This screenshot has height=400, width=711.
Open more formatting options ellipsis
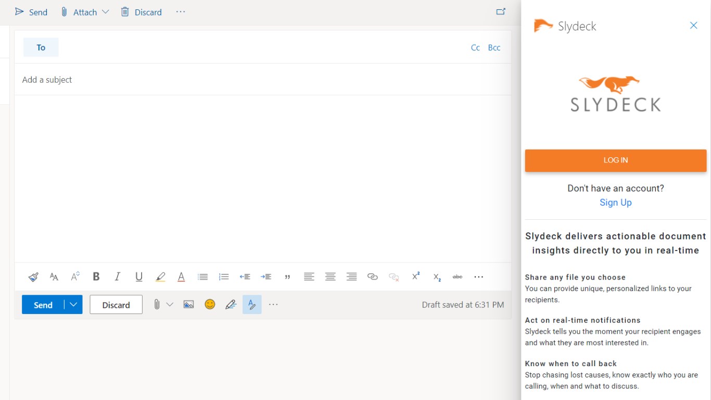479,277
